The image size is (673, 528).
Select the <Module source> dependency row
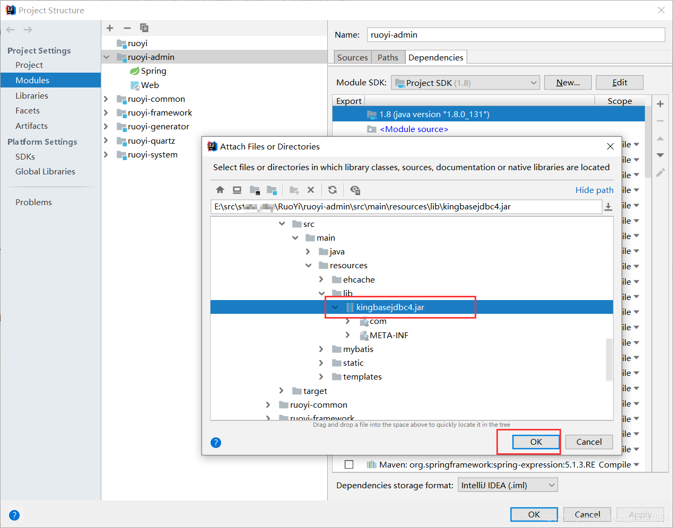pos(488,129)
